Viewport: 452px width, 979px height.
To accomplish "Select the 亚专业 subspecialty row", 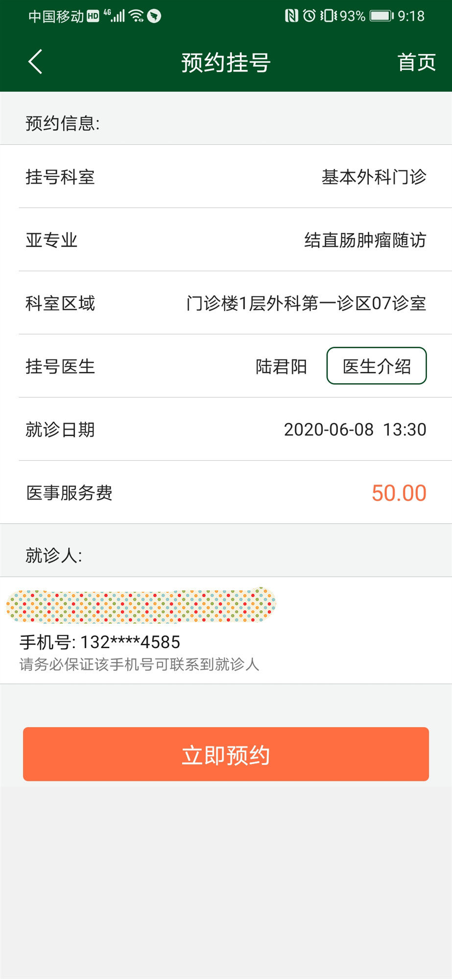I will (226, 239).
